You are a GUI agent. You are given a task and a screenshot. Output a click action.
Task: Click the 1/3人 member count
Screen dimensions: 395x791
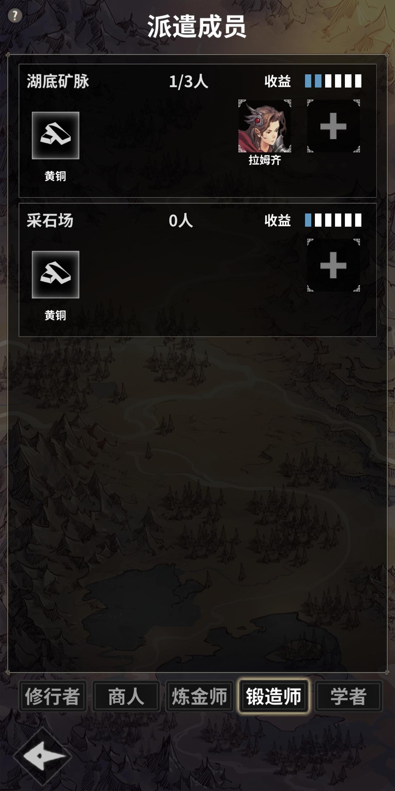(189, 82)
